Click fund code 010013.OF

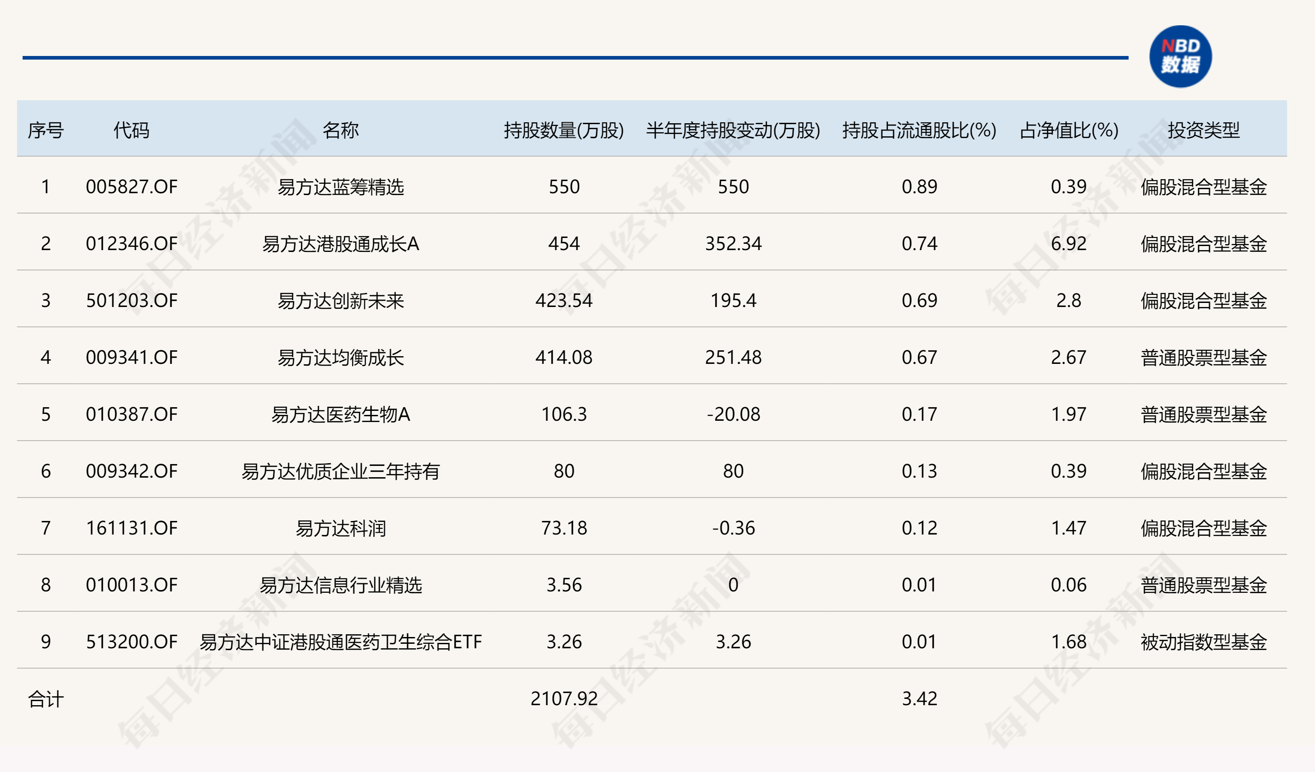(131, 585)
